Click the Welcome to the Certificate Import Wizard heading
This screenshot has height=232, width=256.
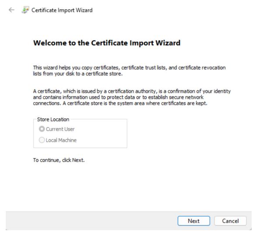(107, 43)
